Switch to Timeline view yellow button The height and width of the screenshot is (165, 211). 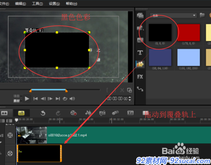[22, 113]
